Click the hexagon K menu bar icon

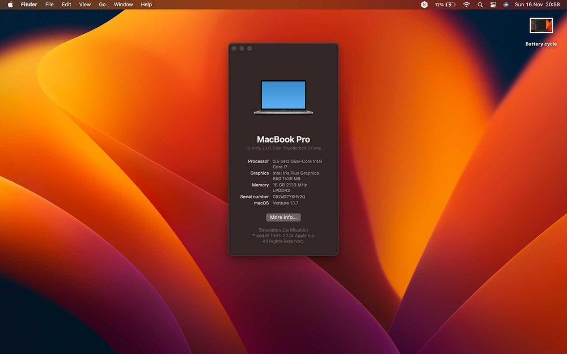[x=425, y=5]
